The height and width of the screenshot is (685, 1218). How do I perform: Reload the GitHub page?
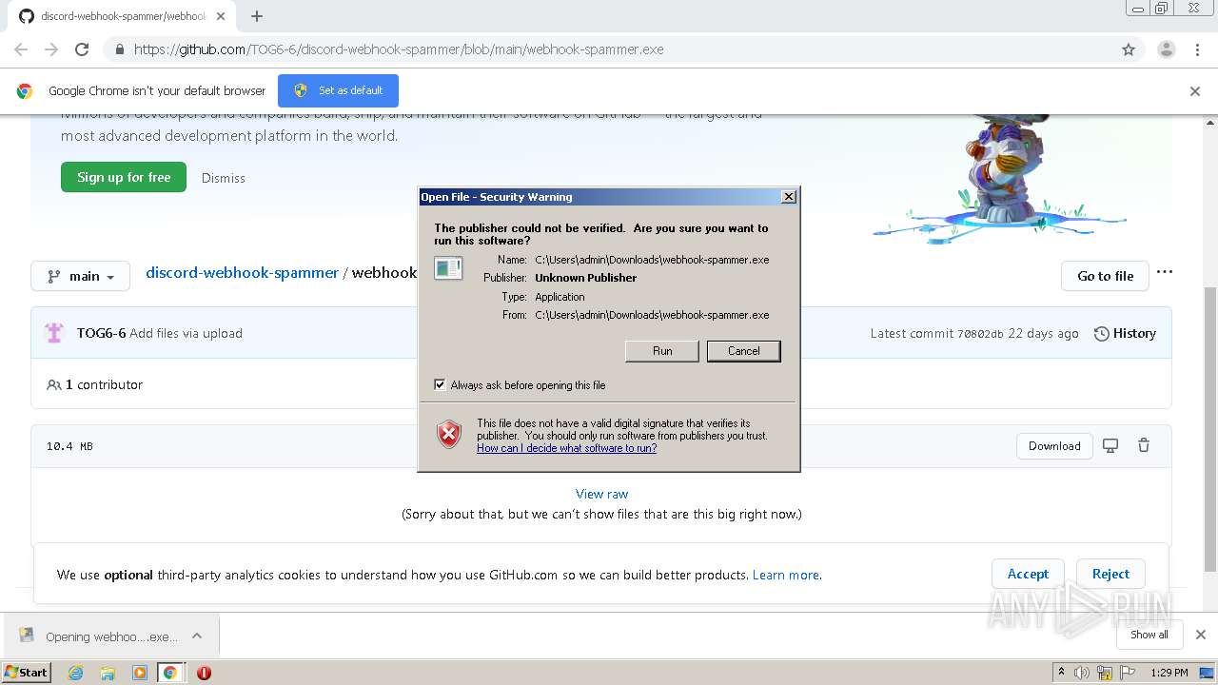(82, 49)
